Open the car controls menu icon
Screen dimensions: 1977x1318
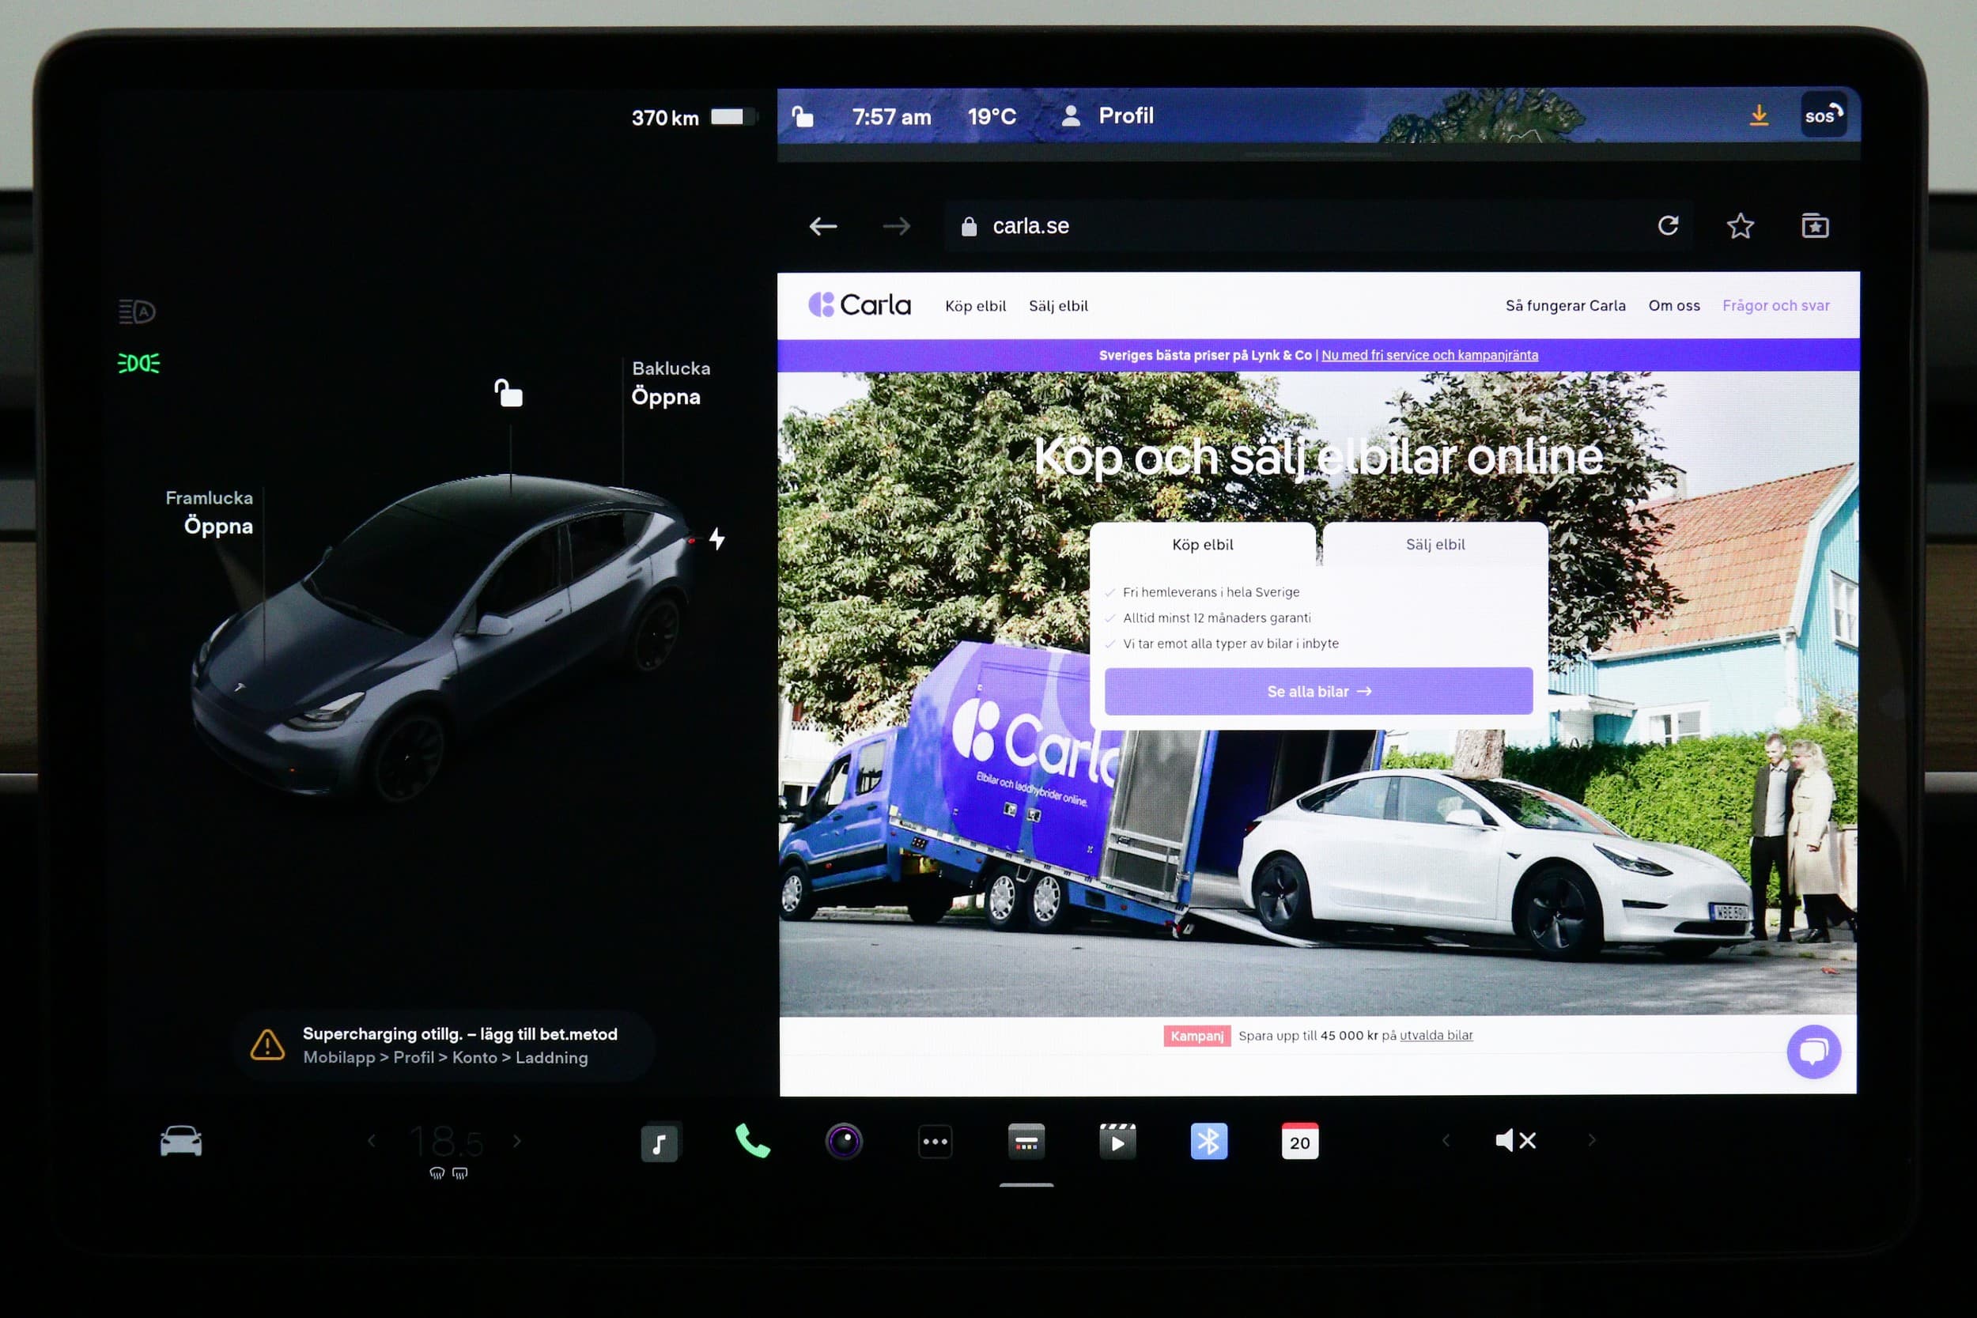(x=181, y=1142)
